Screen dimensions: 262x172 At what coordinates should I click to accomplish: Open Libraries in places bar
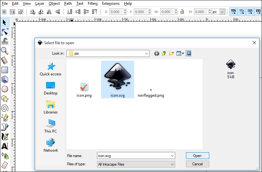[x=51, y=107]
